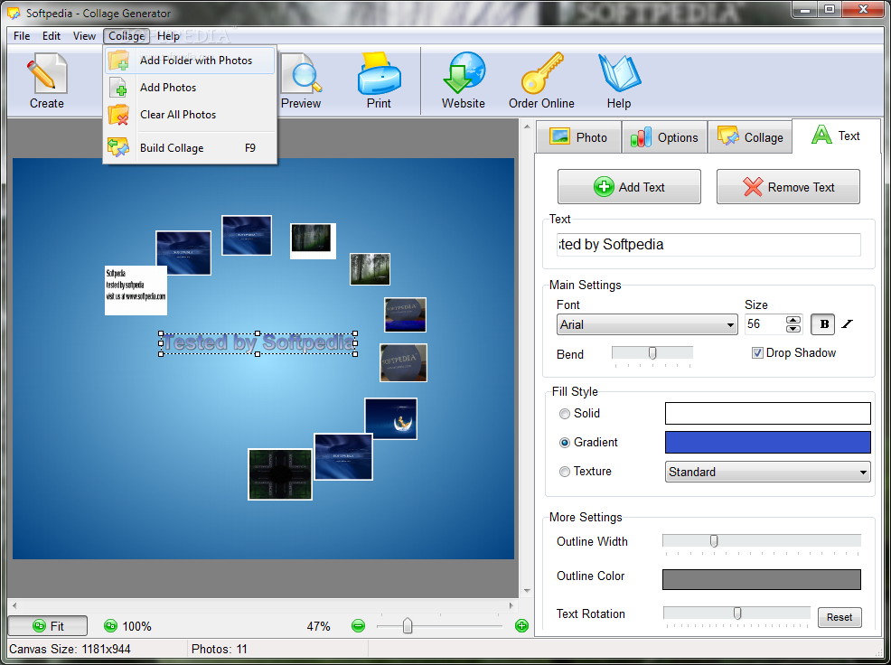Click the white Solid color swatch

768,413
